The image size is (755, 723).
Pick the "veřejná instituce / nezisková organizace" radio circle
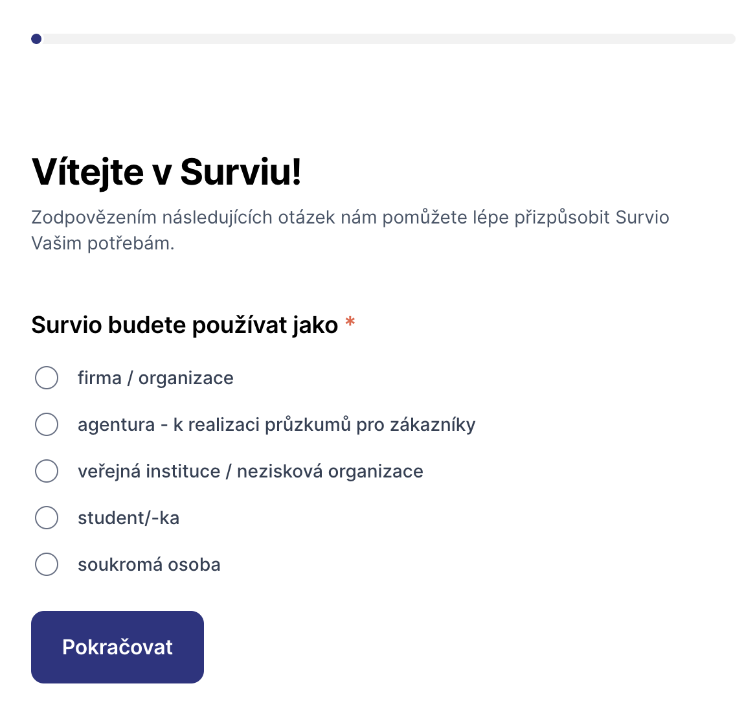(x=47, y=471)
